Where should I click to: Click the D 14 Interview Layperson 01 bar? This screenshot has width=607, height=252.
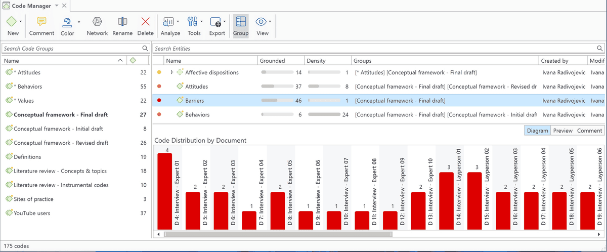[x=446, y=201]
